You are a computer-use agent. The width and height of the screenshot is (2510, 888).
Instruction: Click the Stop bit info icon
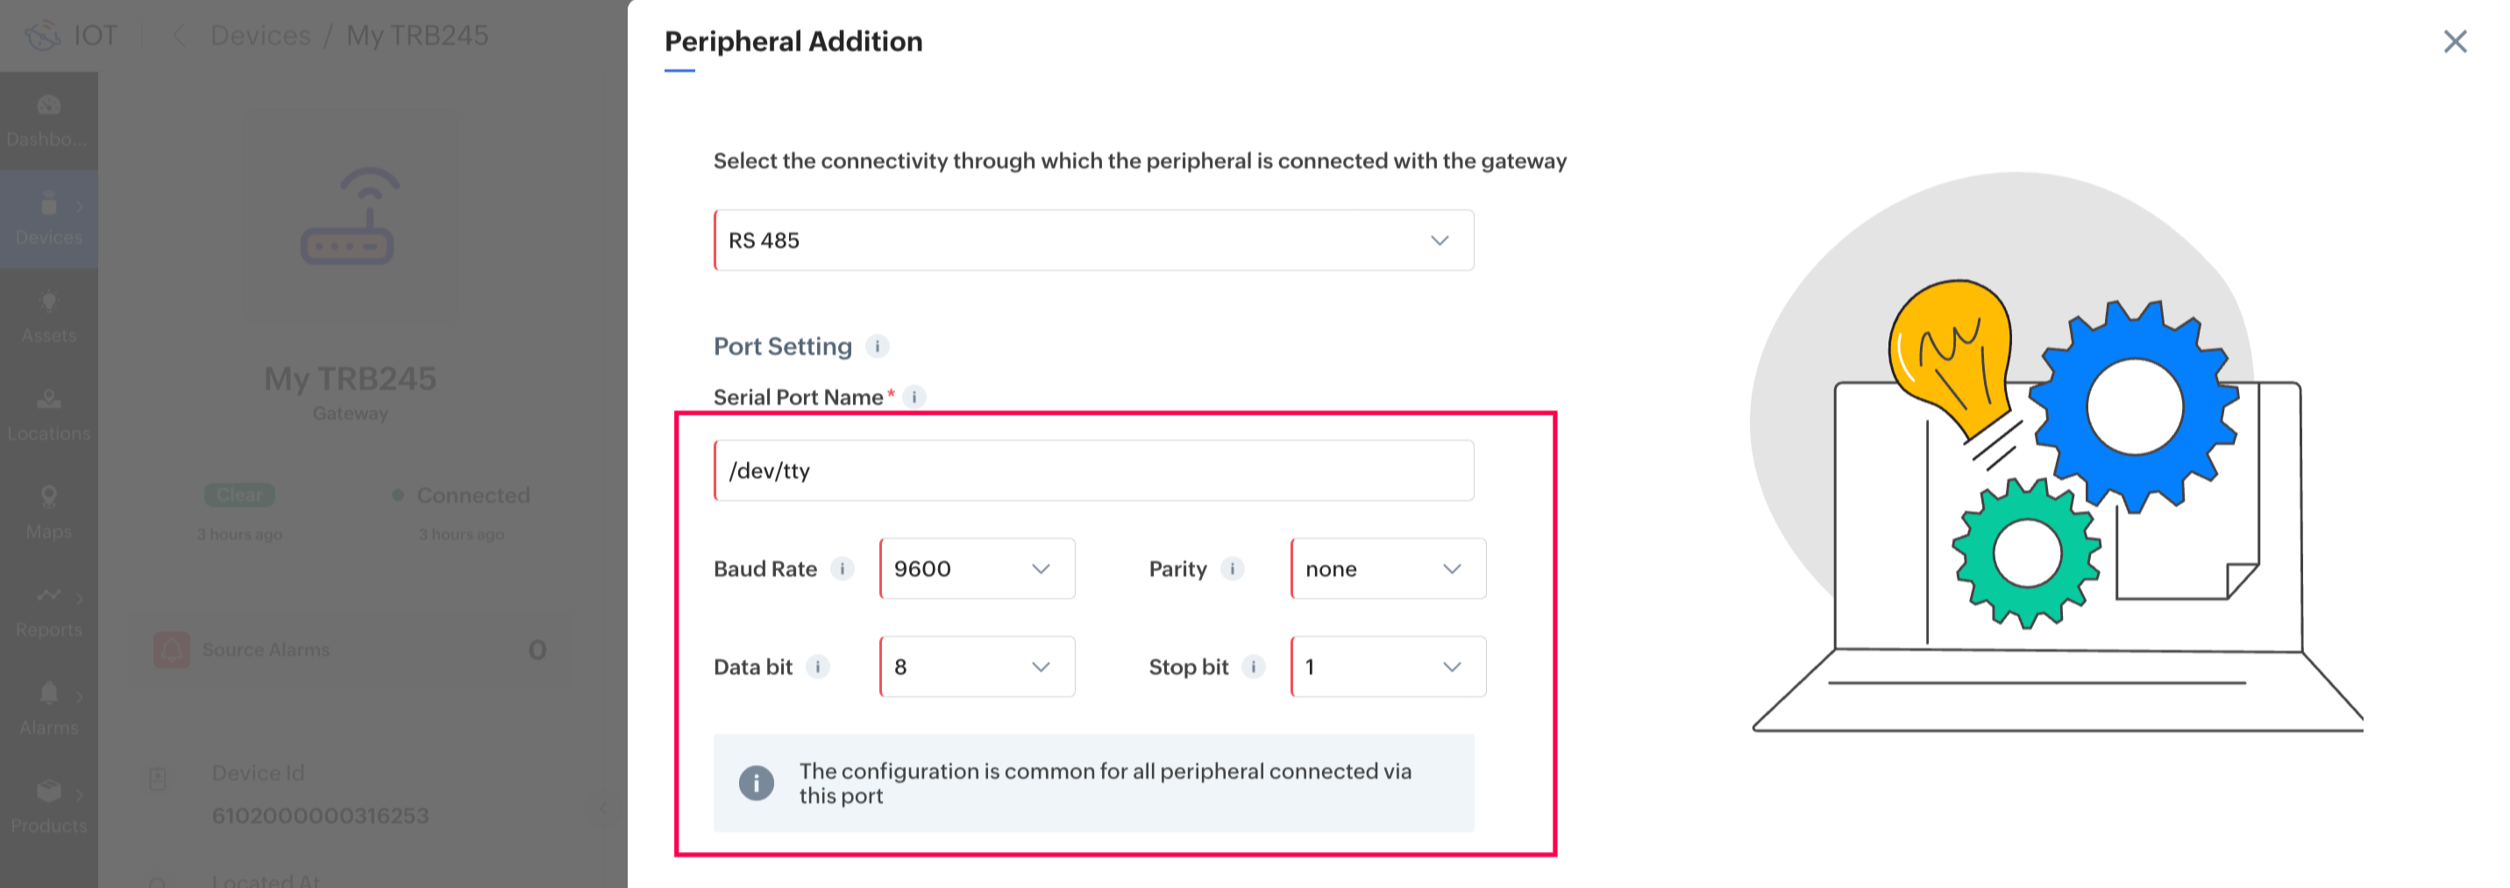[1253, 667]
